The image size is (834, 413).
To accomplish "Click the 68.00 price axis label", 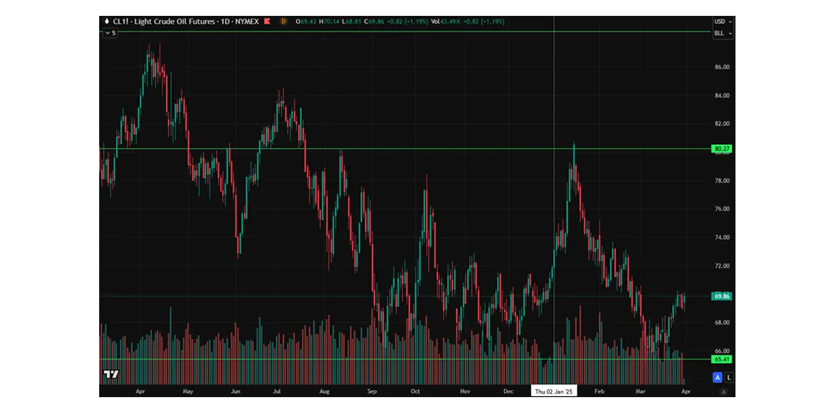I will pyautogui.click(x=721, y=322).
